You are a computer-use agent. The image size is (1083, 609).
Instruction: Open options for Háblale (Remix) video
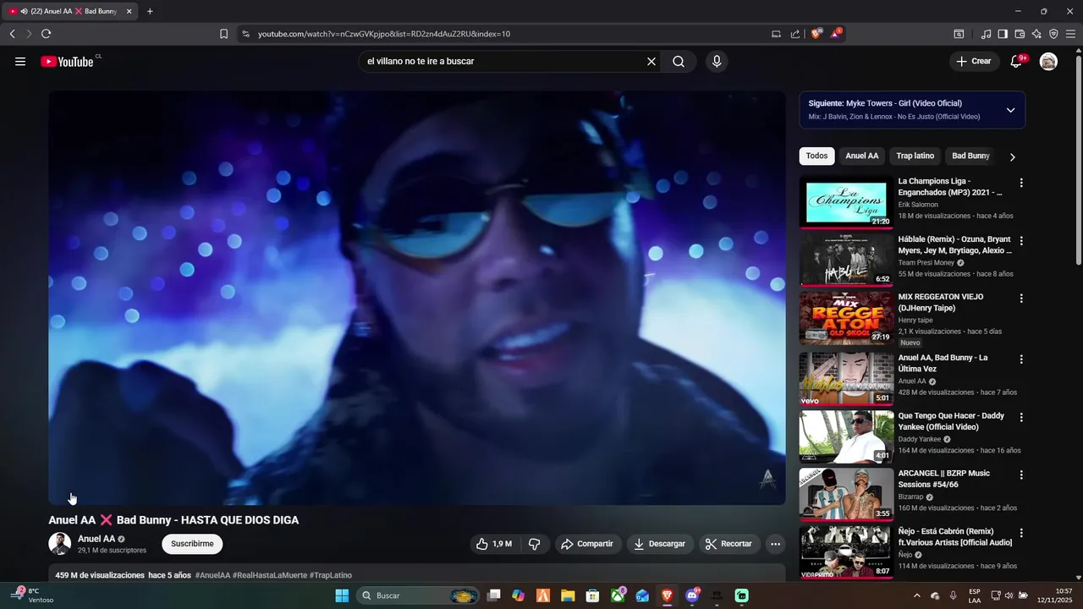click(x=1021, y=241)
